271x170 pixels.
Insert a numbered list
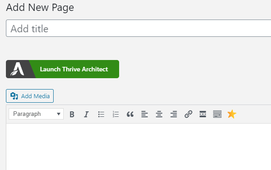coord(115,114)
